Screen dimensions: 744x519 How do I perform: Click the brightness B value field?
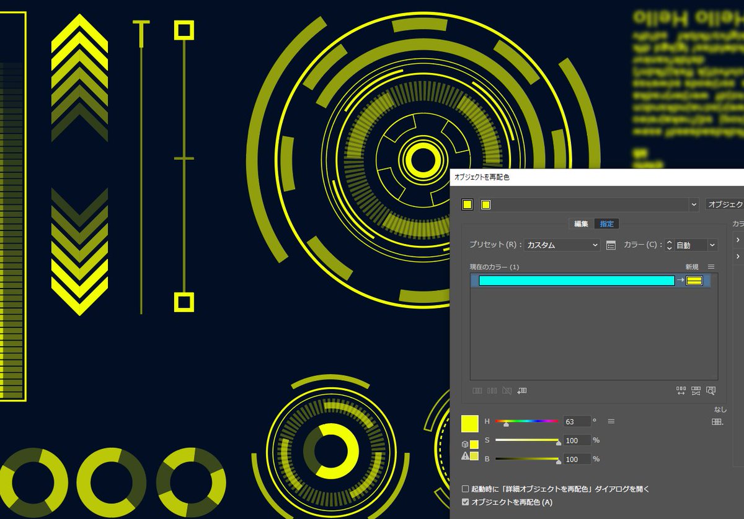click(x=577, y=460)
